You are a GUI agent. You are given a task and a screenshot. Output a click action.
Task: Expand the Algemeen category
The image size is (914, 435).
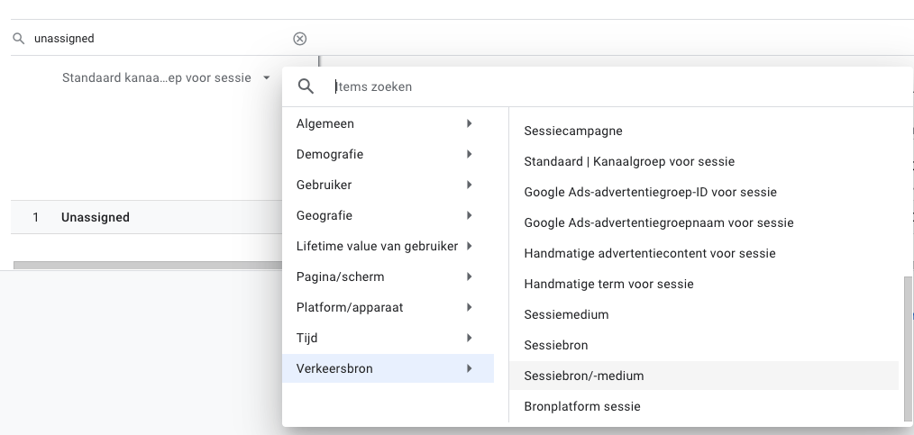[x=388, y=123]
